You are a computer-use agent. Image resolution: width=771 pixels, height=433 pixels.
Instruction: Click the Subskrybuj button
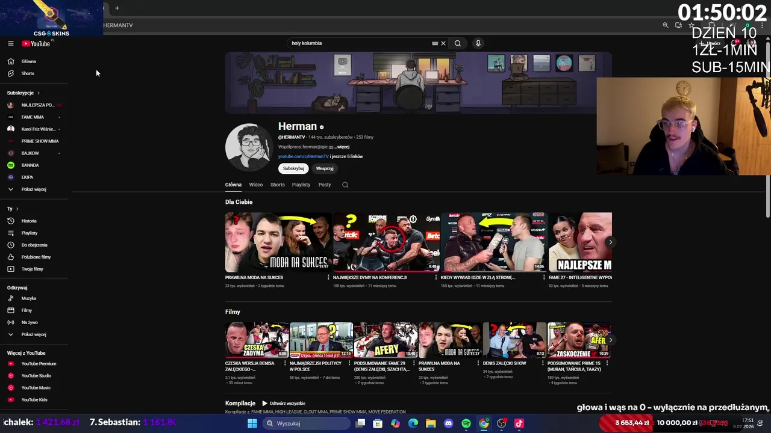pos(293,168)
